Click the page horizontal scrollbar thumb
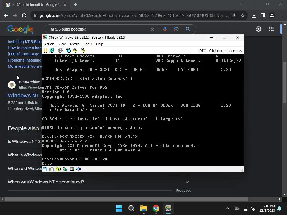 tap(126, 199)
